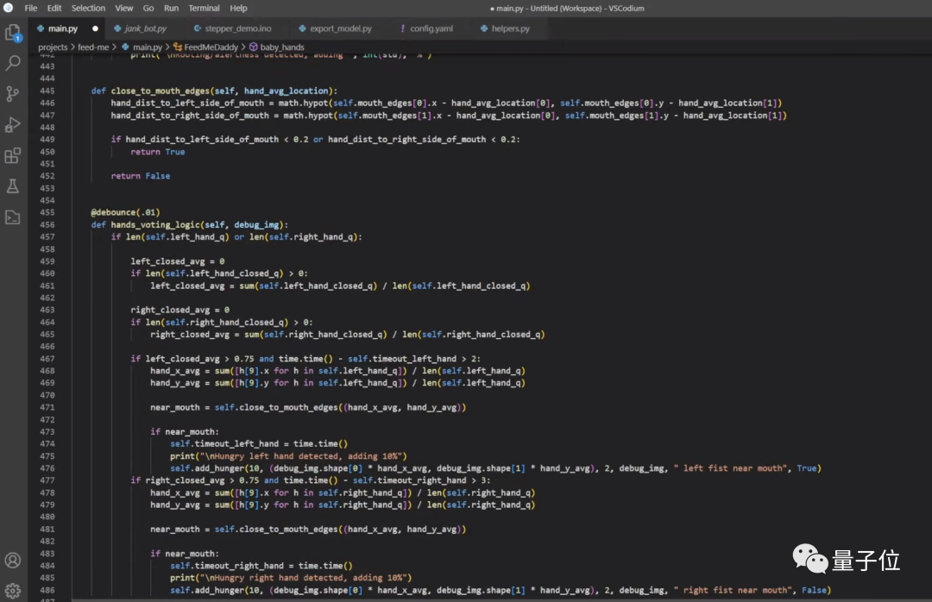Viewport: 932px width, 602px height.
Task: Switch to the config.yaml tab
Action: tap(431, 28)
